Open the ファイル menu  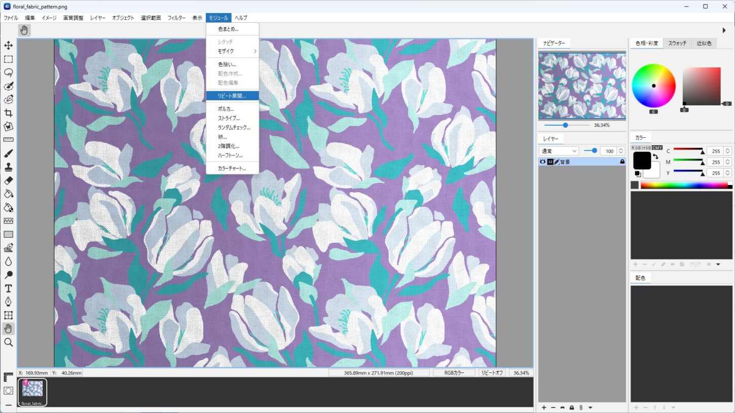[11, 18]
